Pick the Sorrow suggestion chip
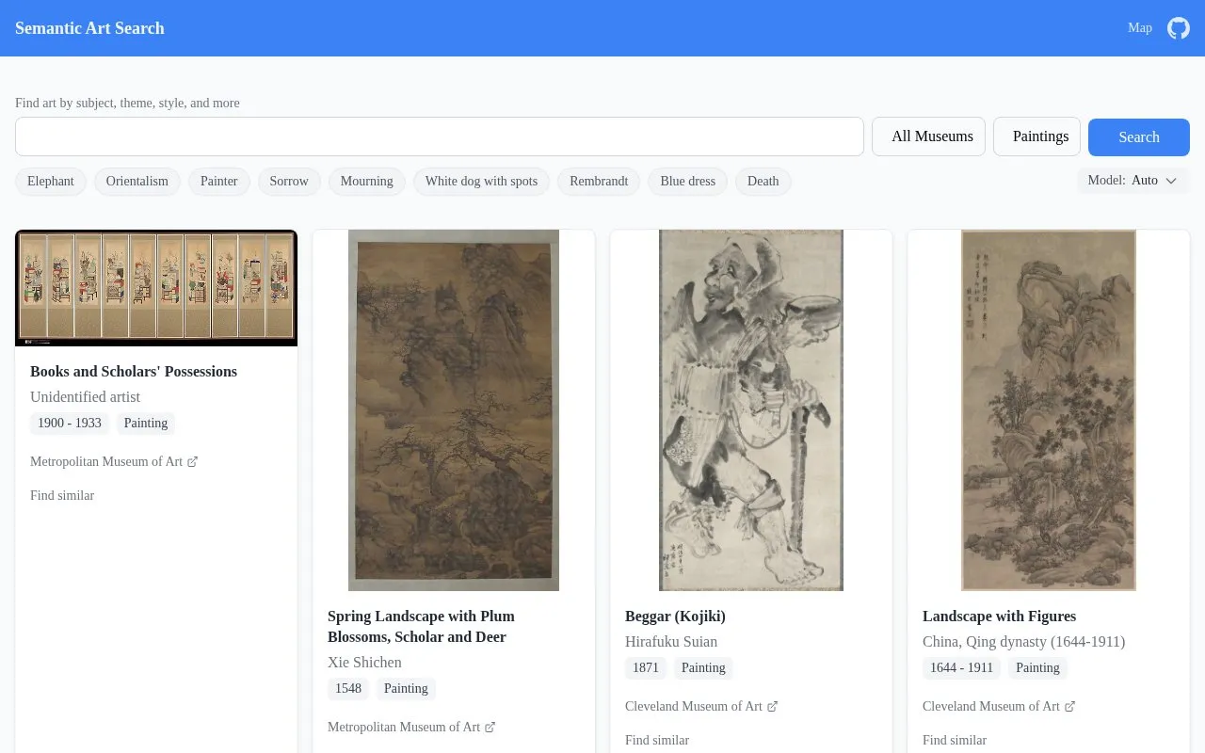 (289, 182)
